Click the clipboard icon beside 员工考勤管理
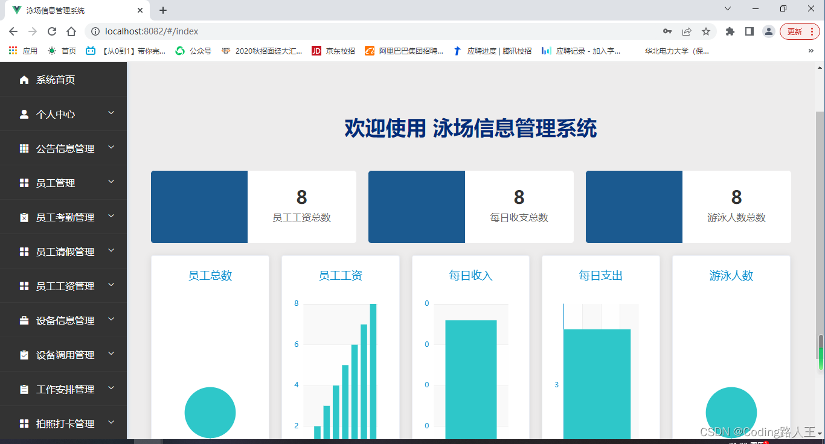This screenshot has height=444, width=825. point(24,217)
